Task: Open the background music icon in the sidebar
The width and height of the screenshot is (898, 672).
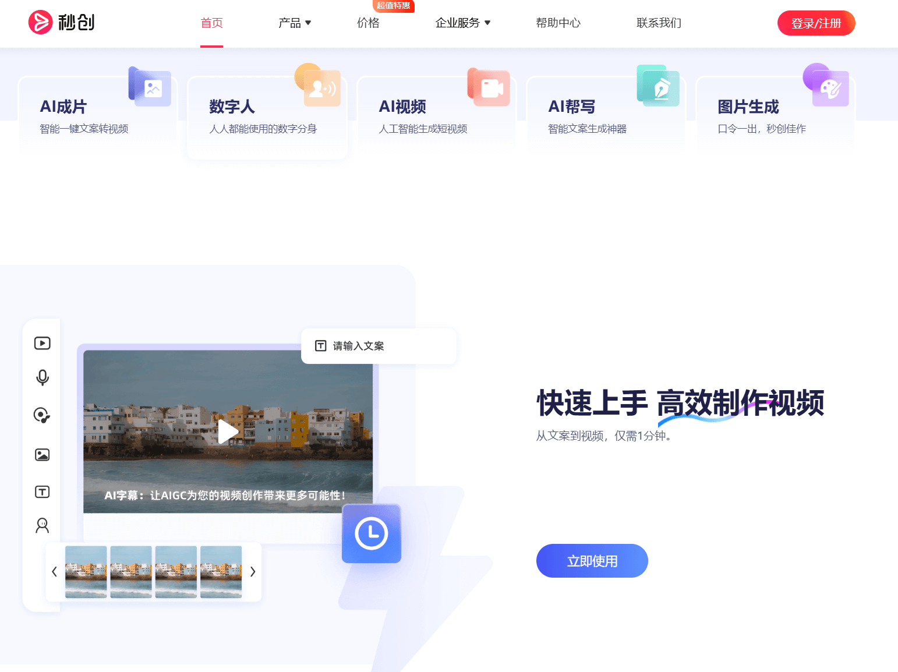Action: [x=41, y=415]
